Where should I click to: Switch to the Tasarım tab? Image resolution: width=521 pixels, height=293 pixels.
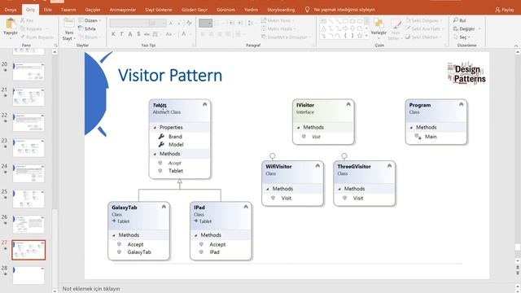[68, 10]
